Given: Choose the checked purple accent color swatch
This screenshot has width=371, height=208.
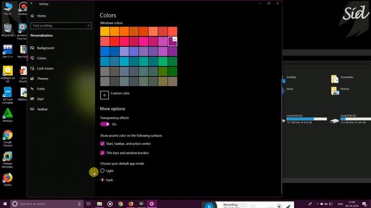Looking at the screenshot, I should 173,41.
